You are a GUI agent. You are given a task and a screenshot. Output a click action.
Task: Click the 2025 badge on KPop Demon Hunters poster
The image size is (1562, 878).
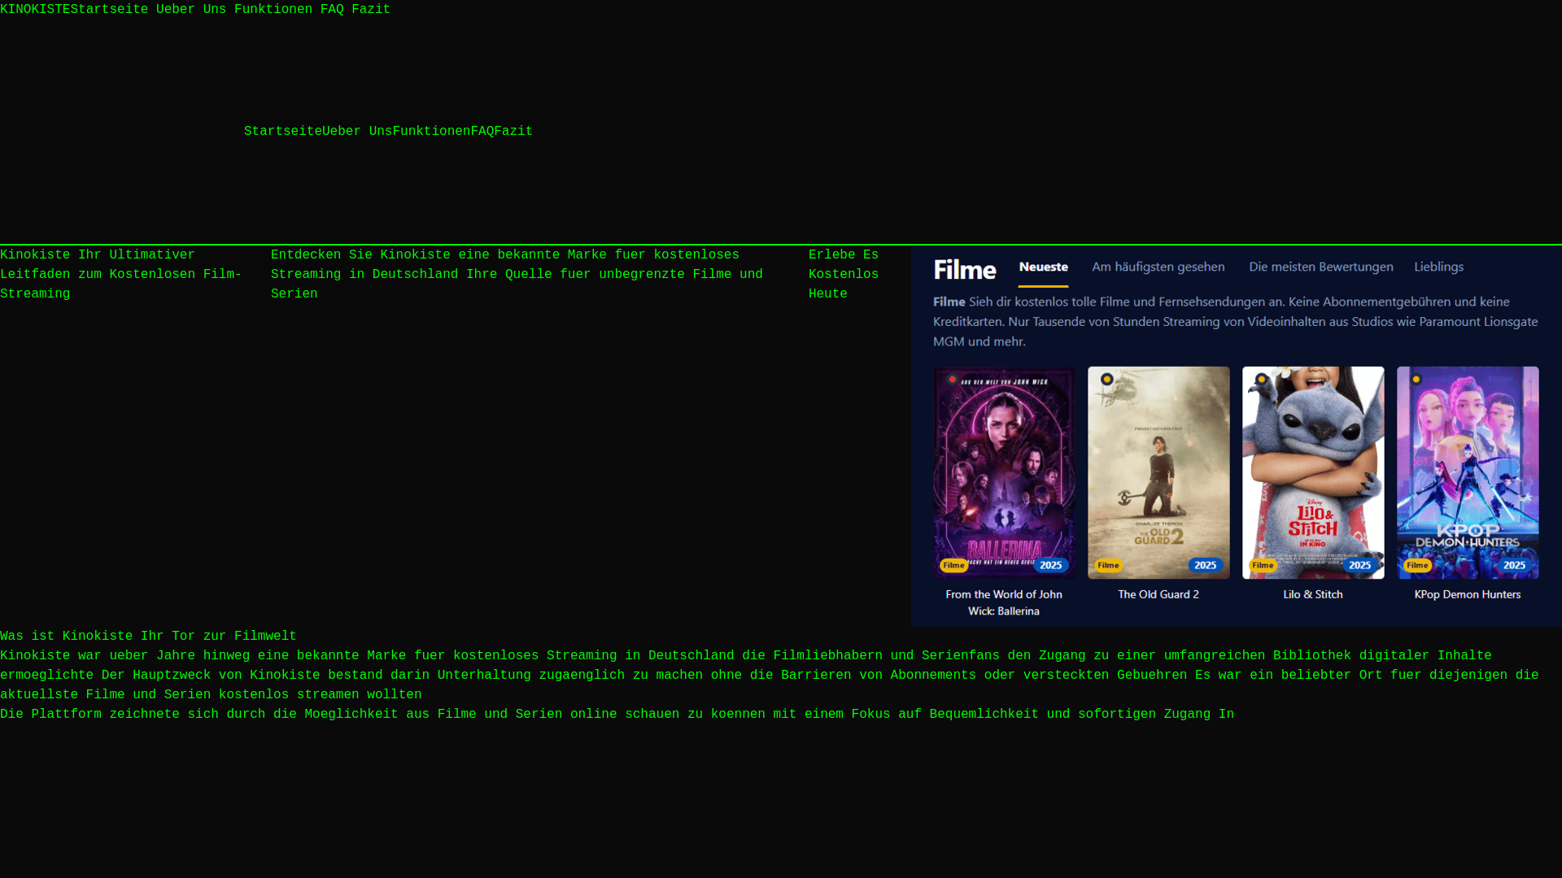pos(1514,566)
